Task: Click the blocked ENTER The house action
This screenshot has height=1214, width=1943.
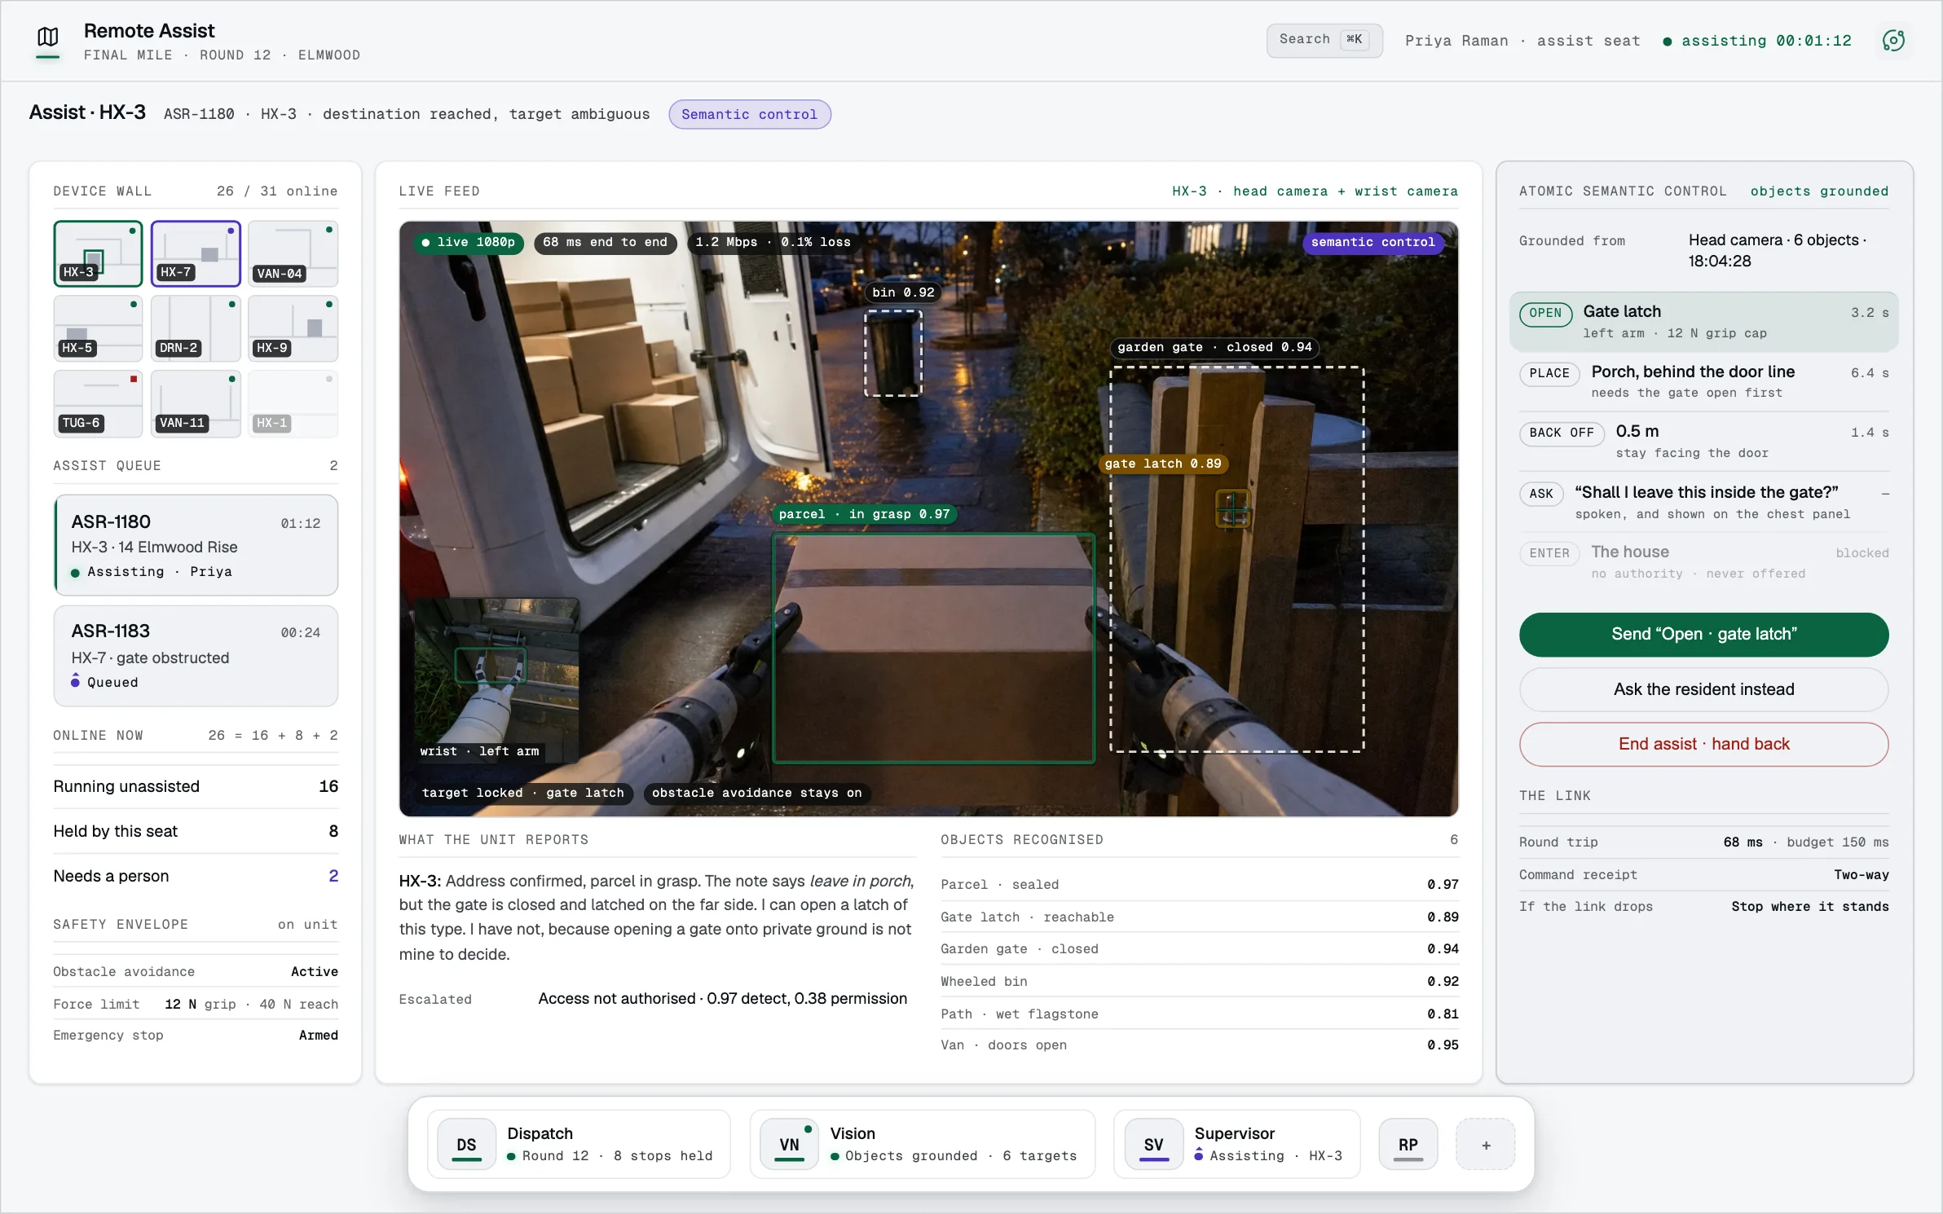Action: [x=1703, y=561]
